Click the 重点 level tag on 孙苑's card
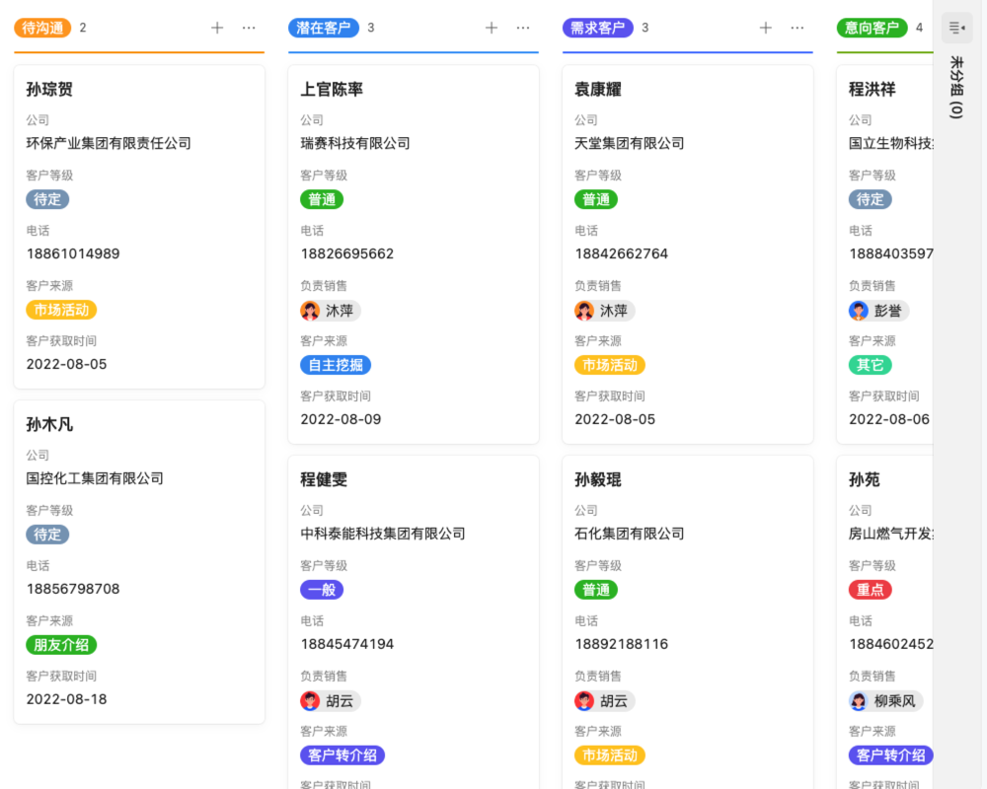The image size is (987, 789). pos(869,589)
